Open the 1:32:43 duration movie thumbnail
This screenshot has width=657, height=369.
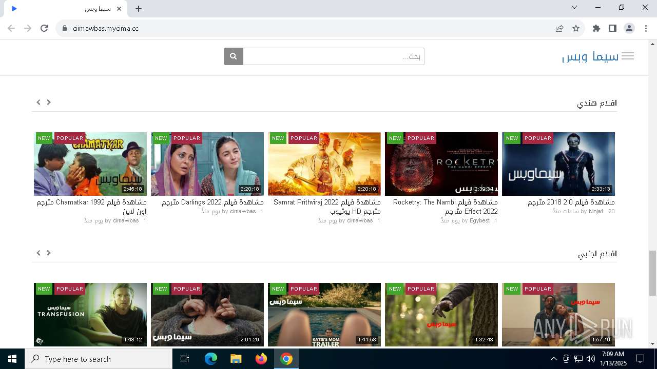[x=441, y=315]
